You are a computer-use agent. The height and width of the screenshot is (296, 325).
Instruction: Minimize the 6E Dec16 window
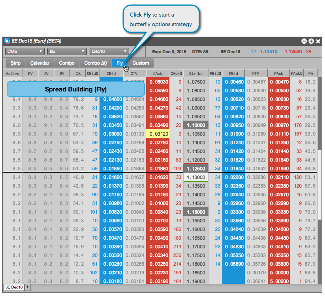coord(304,41)
